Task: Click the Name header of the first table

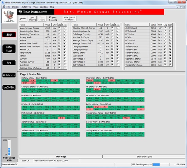Action: point(32,25)
